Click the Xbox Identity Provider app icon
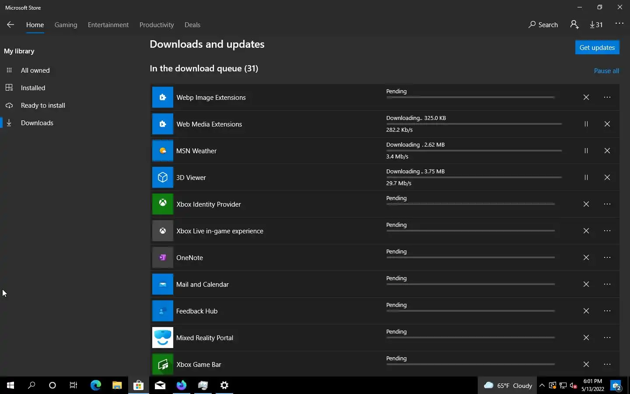Screen dimensions: 630x394 point(163,204)
